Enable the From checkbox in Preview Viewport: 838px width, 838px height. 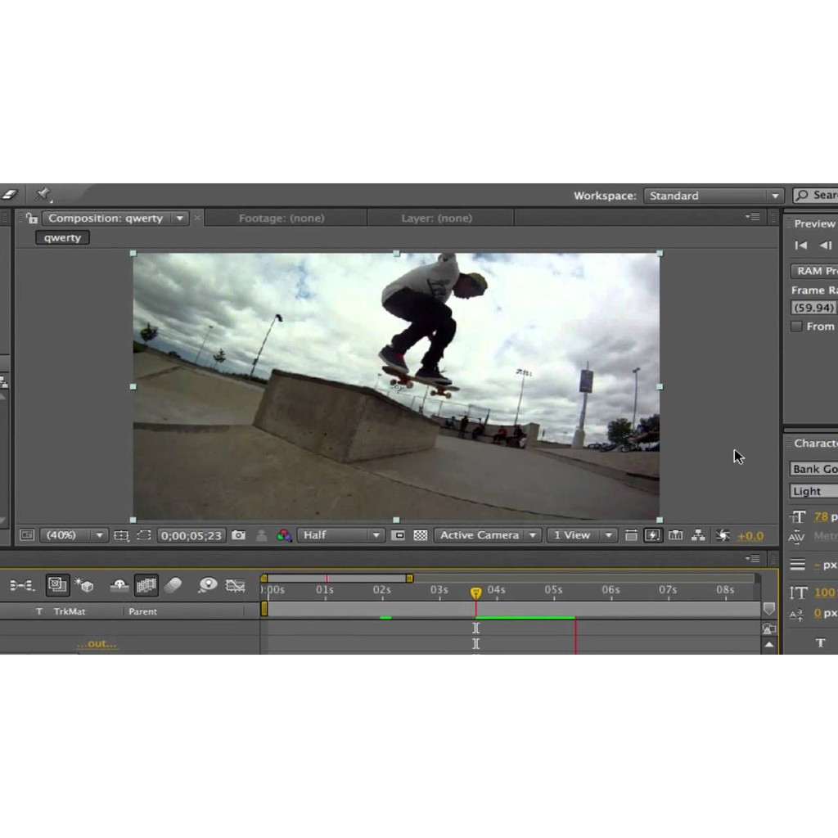pos(796,327)
